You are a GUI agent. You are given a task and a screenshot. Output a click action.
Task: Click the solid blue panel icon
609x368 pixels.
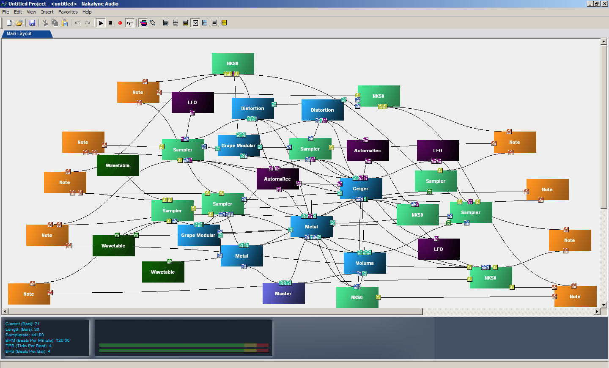[x=205, y=23]
